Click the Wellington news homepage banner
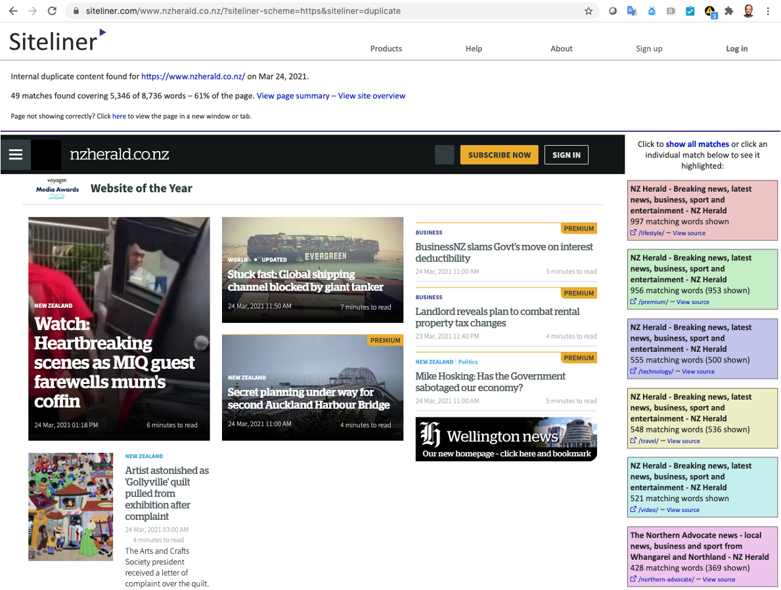Image resolution: width=781 pixels, height=590 pixels. click(x=506, y=439)
